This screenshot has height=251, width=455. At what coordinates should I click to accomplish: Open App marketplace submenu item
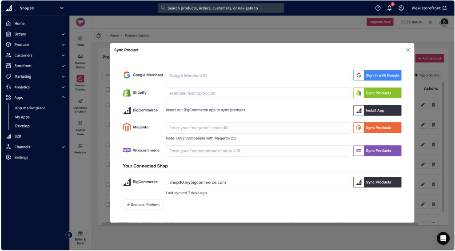pyautogui.click(x=30, y=108)
